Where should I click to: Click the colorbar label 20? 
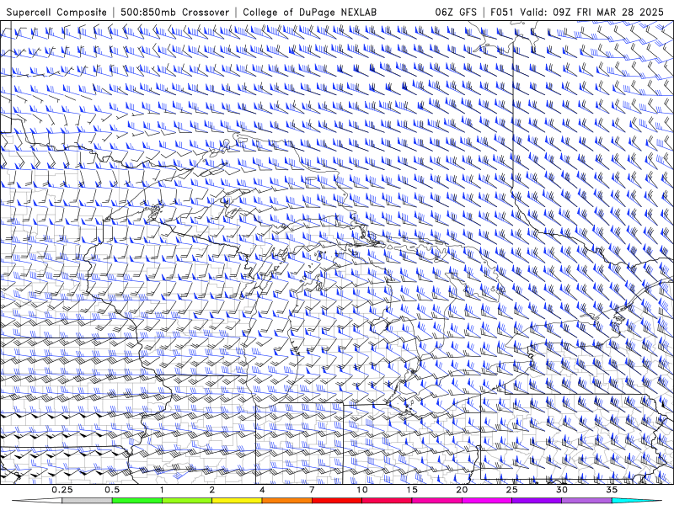tap(462, 490)
